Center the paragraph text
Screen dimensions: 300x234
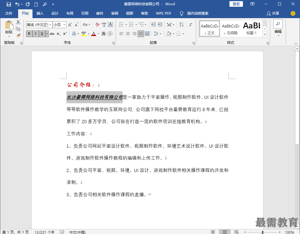click(x=128, y=34)
